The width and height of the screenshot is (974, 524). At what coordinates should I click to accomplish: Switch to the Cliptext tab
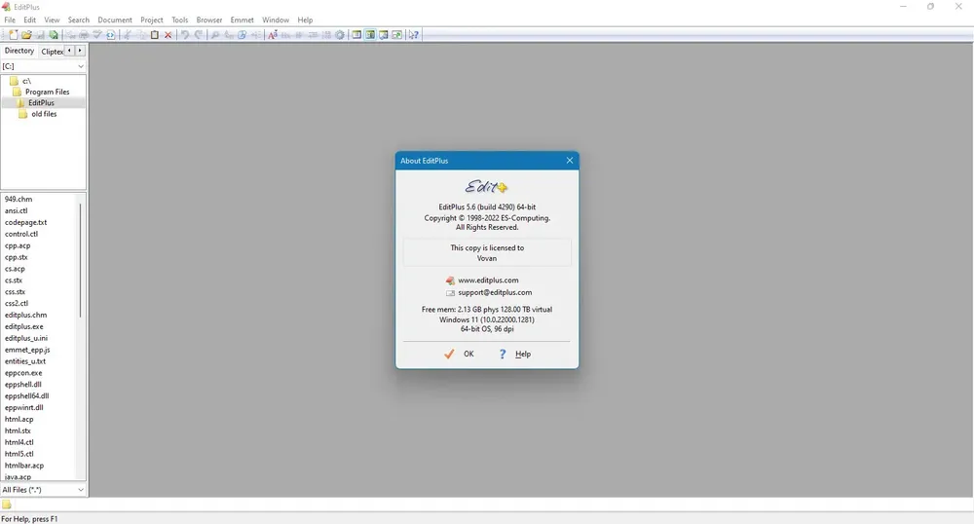point(53,52)
